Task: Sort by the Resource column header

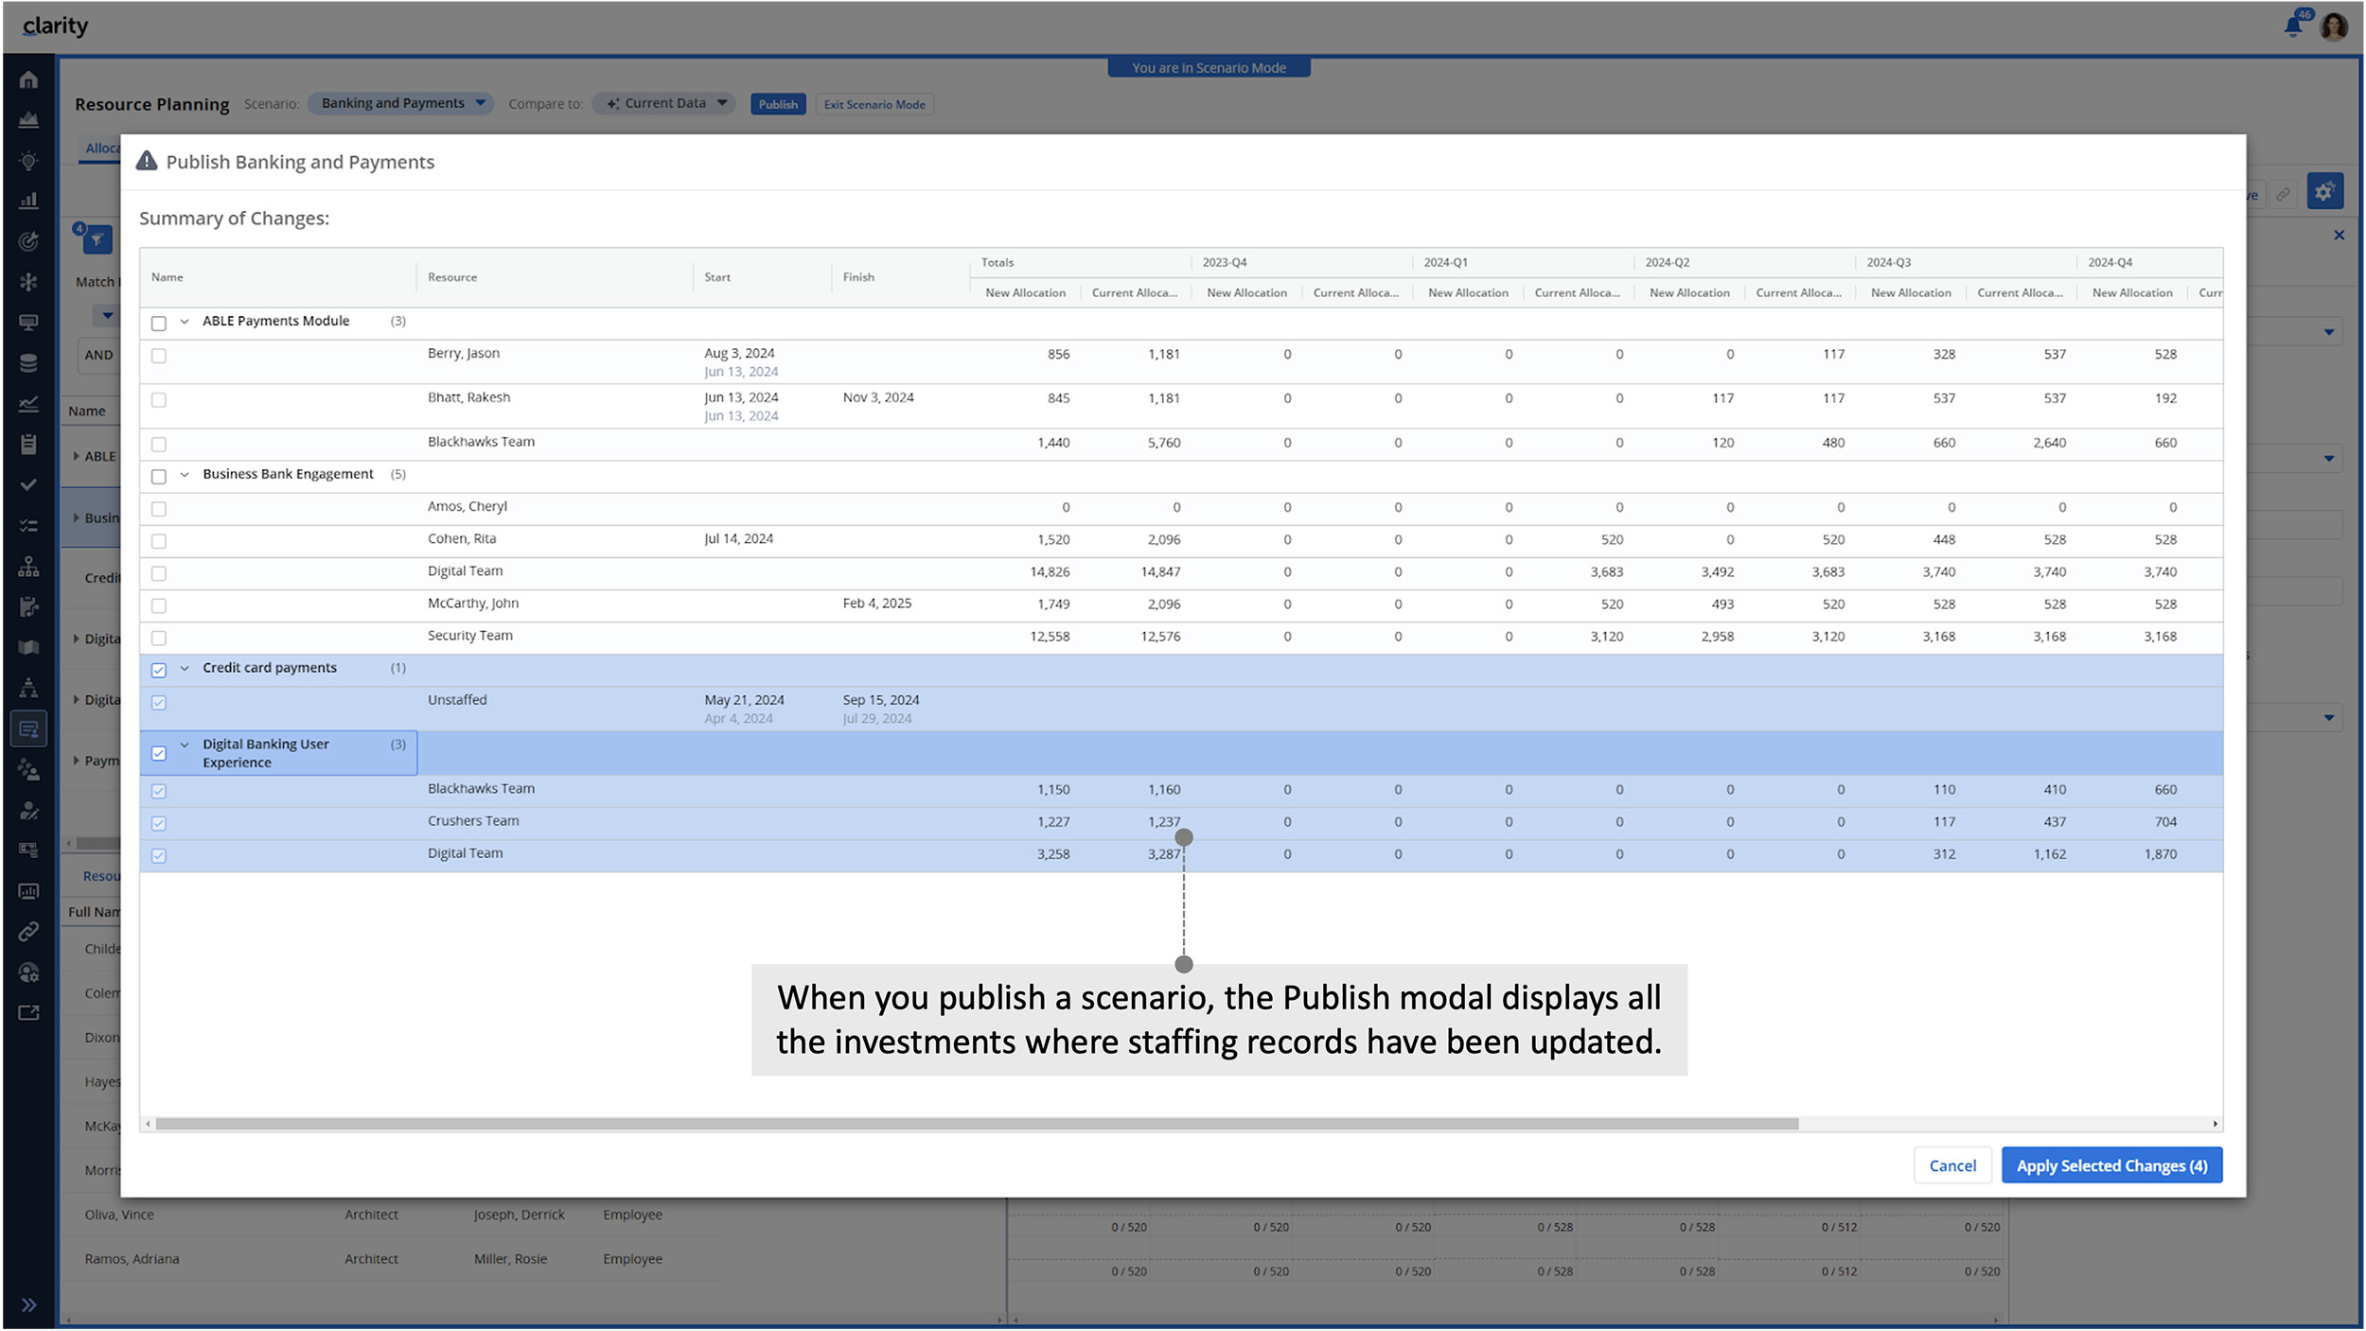Action: pos(452,277)
